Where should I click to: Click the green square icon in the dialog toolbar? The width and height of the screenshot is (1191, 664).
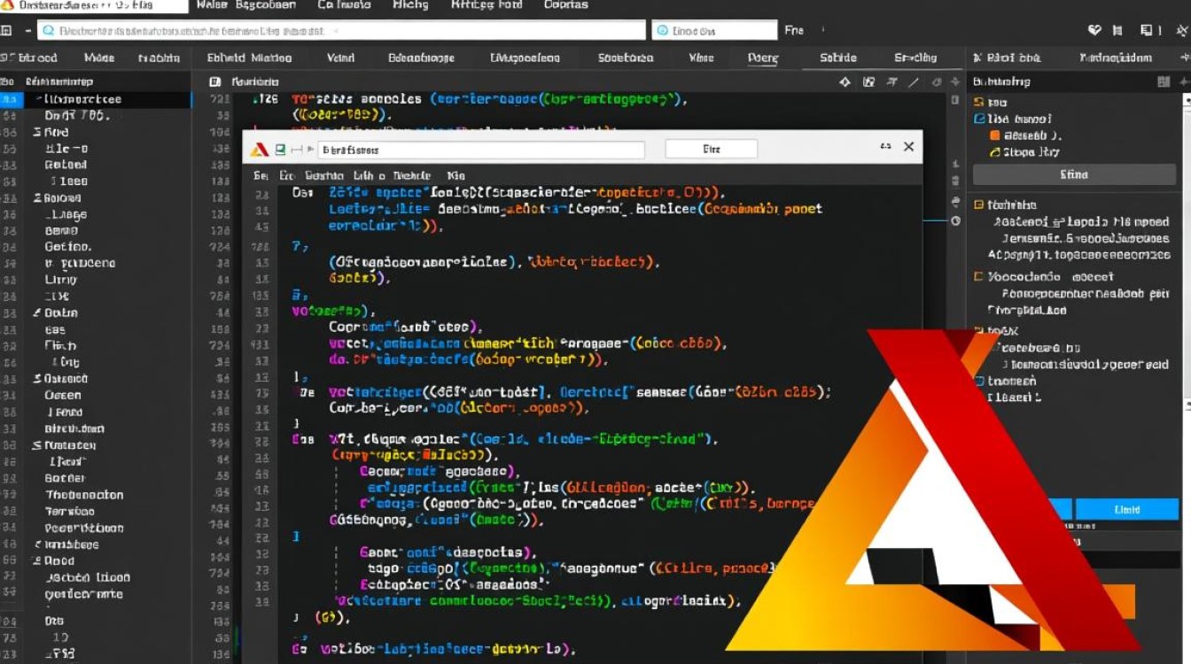click(x=280, y=149)
